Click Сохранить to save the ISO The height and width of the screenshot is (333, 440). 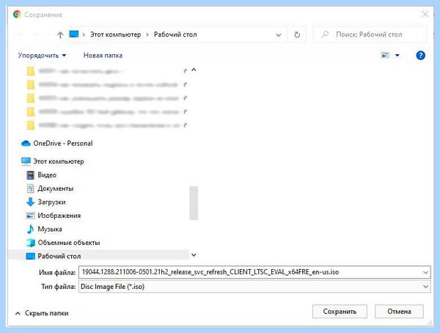(x=340, y=312)
